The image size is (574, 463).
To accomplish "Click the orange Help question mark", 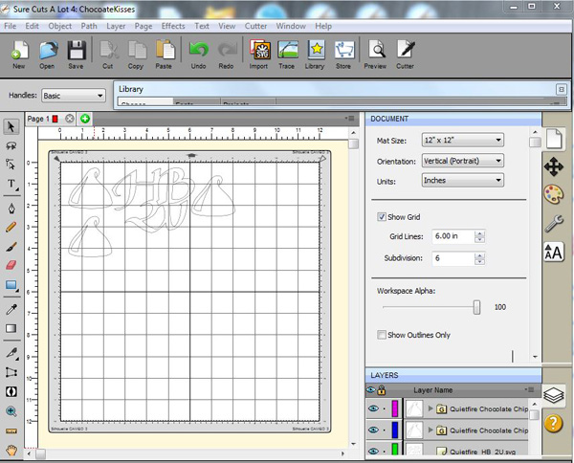I will 554,423.
